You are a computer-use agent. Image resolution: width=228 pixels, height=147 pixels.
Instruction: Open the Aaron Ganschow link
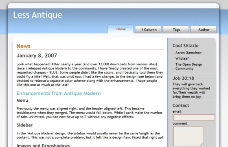pyautogui.click(x=189, y=53)
